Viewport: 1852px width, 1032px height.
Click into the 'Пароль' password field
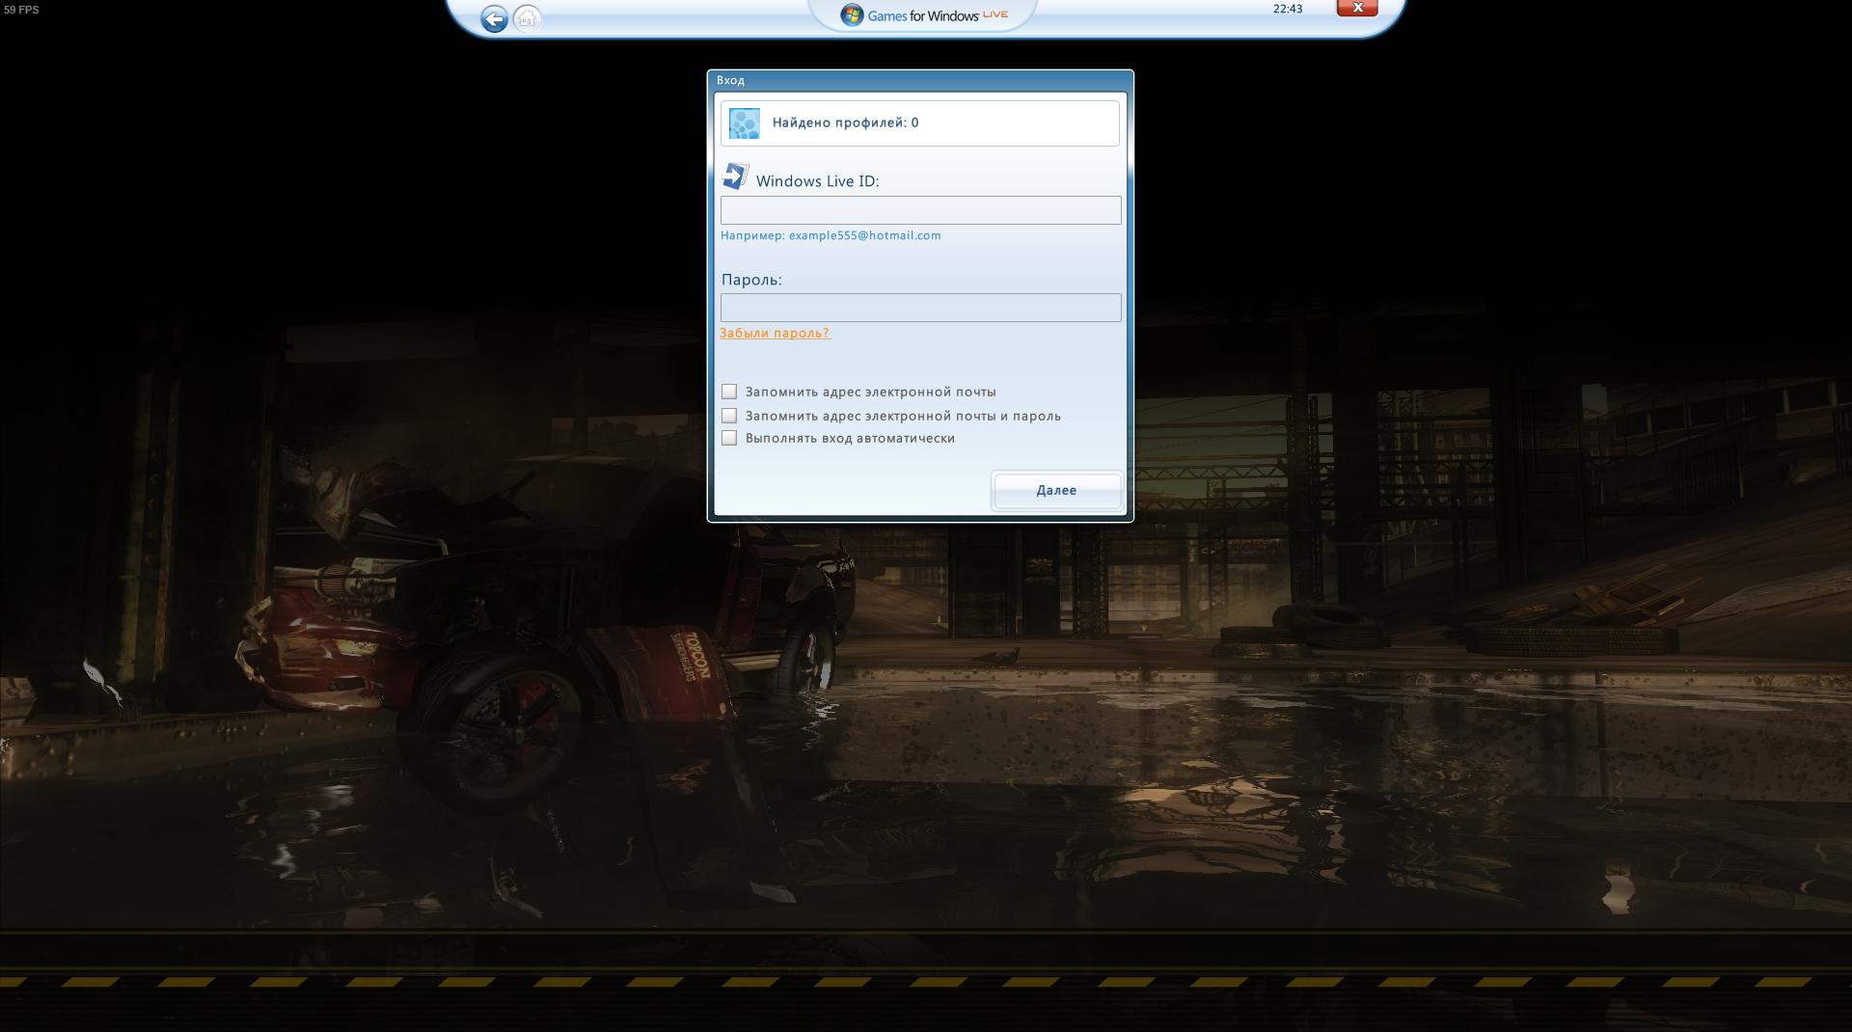coord(920,308)
